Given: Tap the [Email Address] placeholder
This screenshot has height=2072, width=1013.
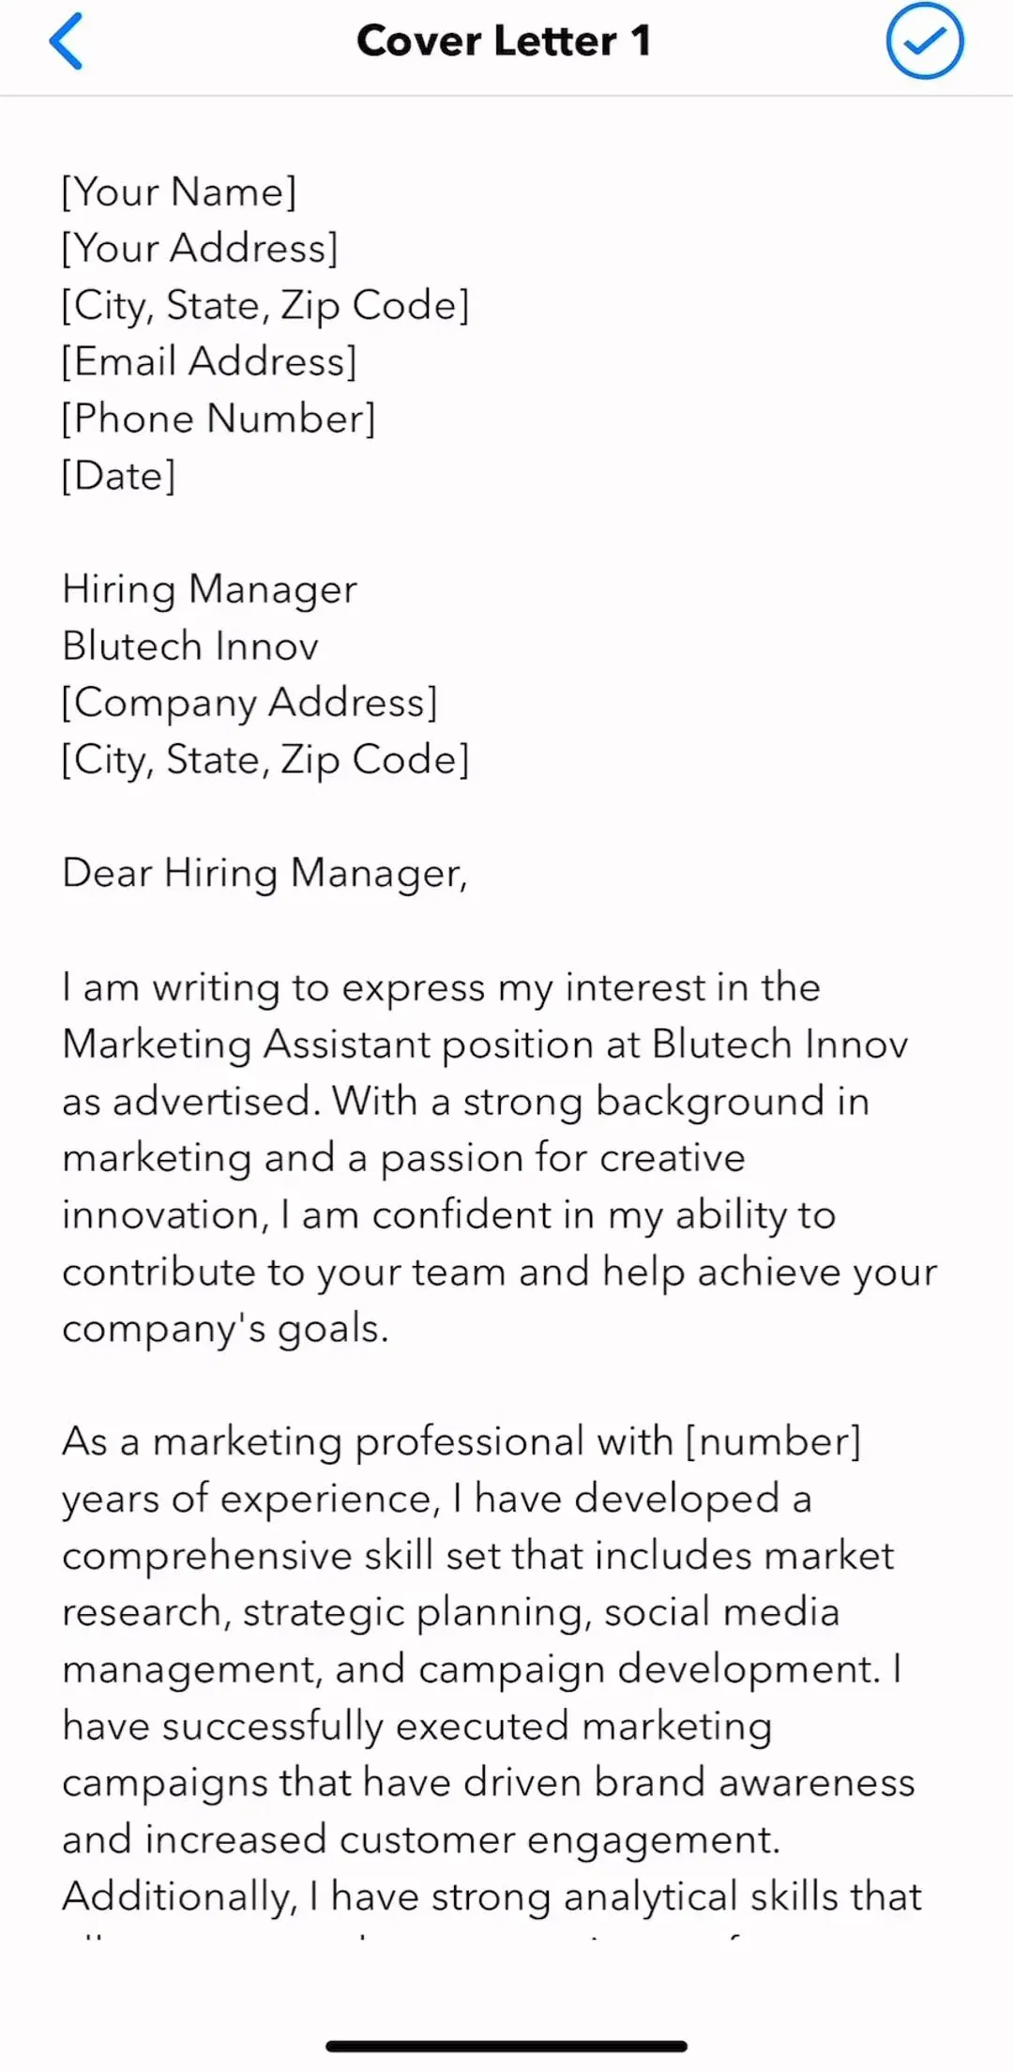Looking at the screenshot, I should pyautogui.click(x=209, y=361).
